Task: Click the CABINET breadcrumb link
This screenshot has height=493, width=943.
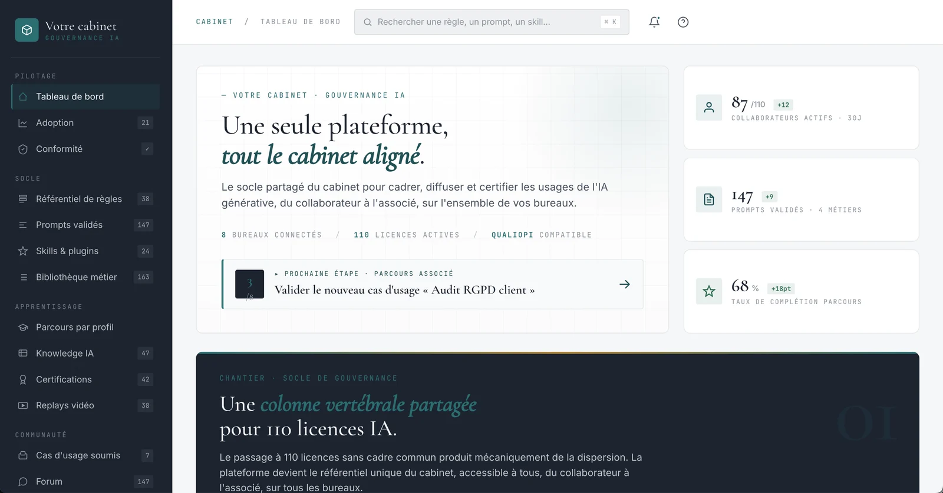Action: pos(215,22)
